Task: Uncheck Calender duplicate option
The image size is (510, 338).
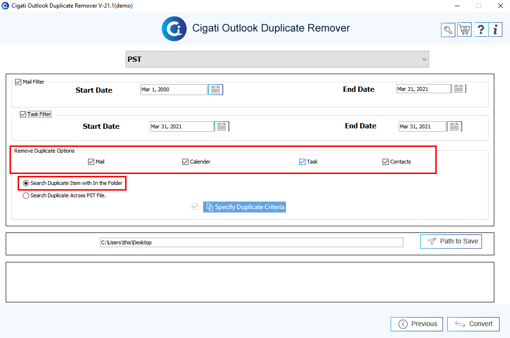Action: pyautogui.click(x=186, y=162)
